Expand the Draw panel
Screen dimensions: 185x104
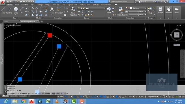15,18
